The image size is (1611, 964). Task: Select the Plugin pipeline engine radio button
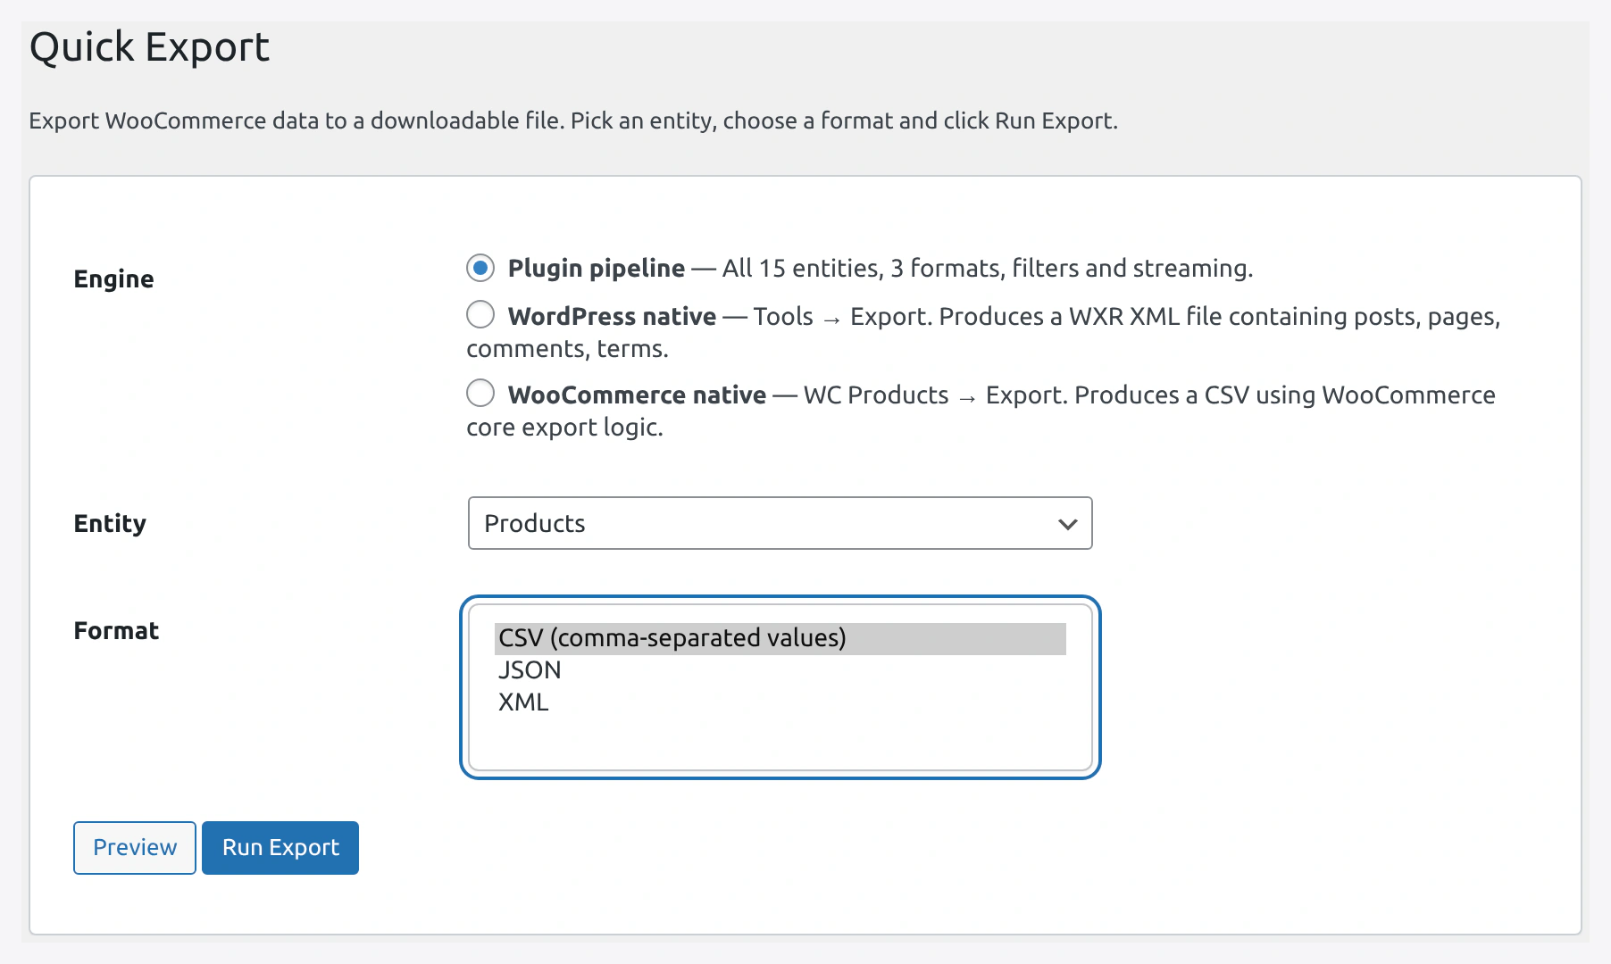tap(480, 268)
